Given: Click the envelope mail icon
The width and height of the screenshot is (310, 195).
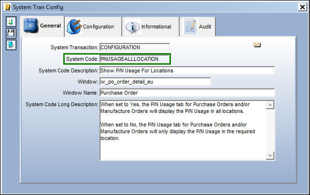Looking at the screenshot, I should [x=257, y=45].
